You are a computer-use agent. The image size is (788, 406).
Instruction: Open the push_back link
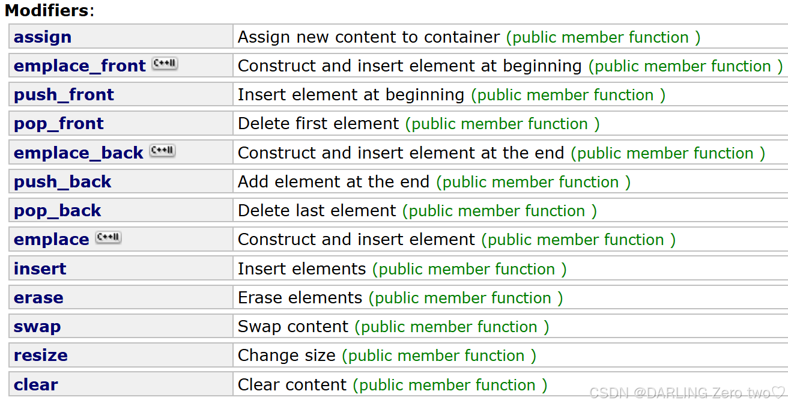coord(62,182)
